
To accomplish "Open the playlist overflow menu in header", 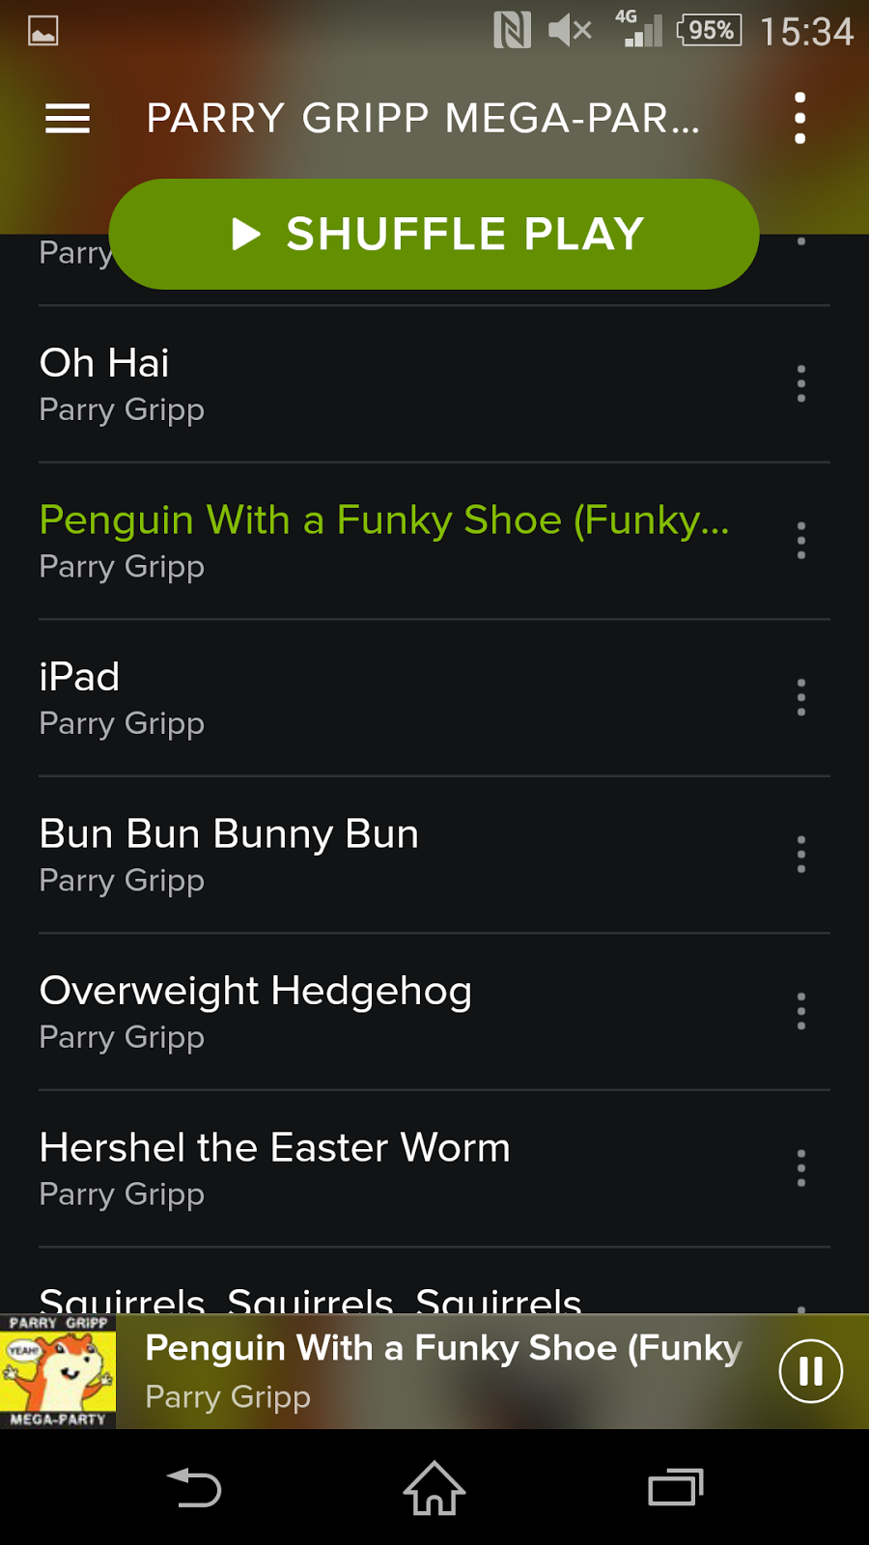I will tap(799, 119).
